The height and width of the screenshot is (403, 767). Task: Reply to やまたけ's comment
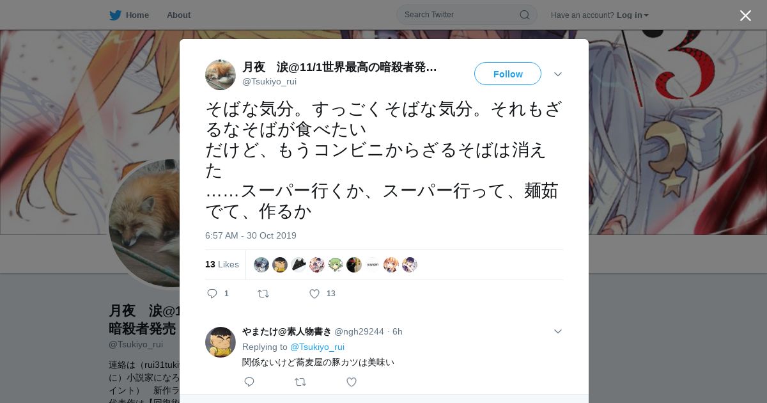pyautogui.click(x=249, y=382)
